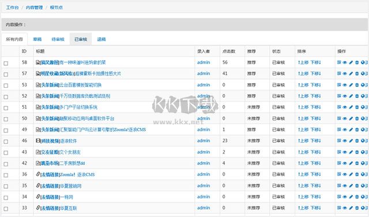
Task: Edit article 46 with the pencil icon
Action: [351, 141]
